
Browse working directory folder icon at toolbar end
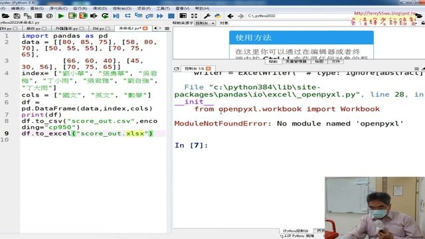click(x=419, y=16)
